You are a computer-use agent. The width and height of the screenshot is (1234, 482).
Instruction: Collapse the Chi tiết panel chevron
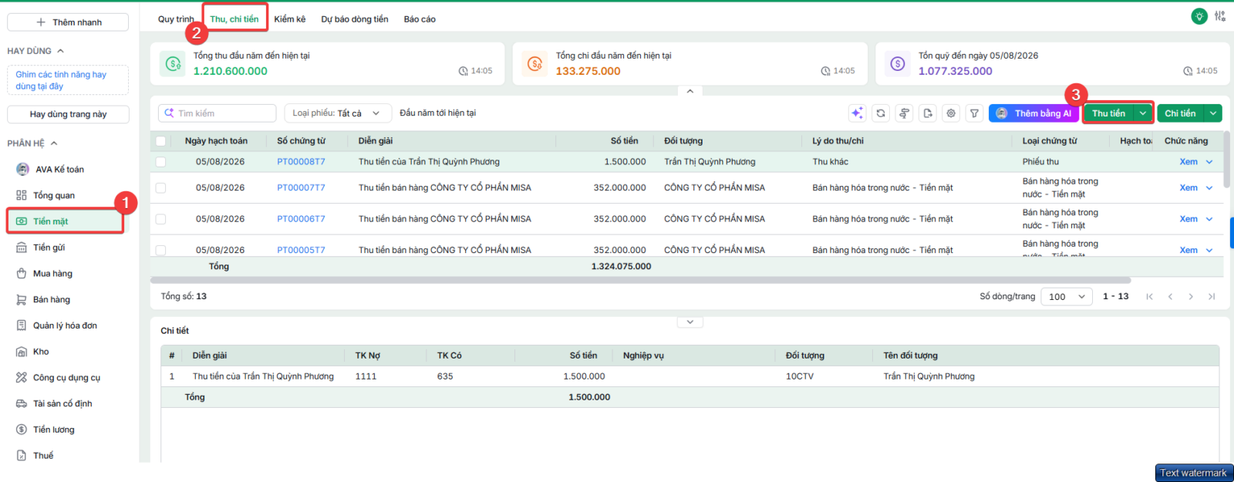(x=690, y=322)
